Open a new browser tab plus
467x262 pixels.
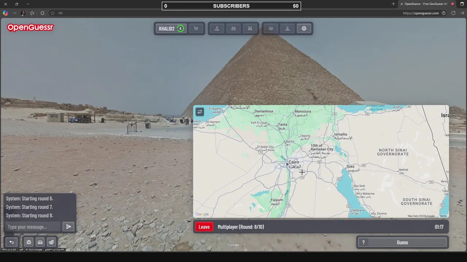[x=393, y=4]
